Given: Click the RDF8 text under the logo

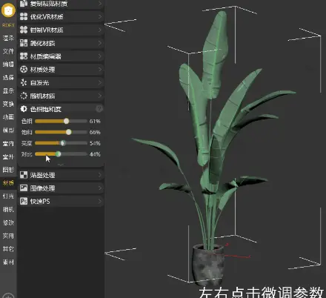Looking at the screenshot, I should point(8,25).
